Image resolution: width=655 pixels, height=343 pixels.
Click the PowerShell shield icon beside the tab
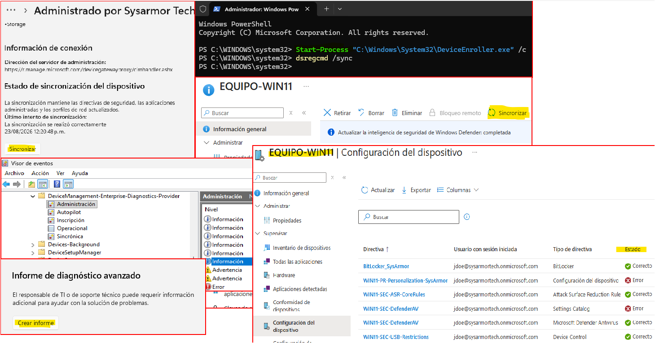tap(203, 9)
